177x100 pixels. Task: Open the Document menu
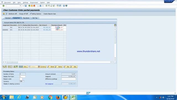click(x=7, y=2)
